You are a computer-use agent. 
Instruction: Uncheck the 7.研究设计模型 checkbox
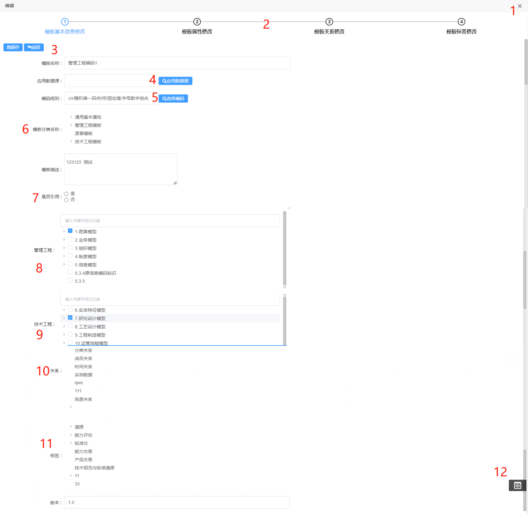(70, 318)
